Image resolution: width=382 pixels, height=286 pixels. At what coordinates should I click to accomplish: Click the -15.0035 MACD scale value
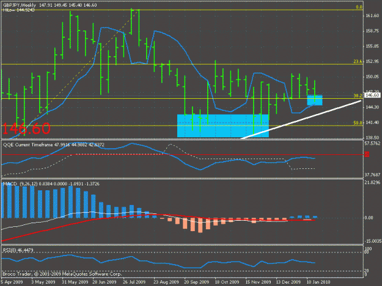pyautogui.click(x=373, y=241)
